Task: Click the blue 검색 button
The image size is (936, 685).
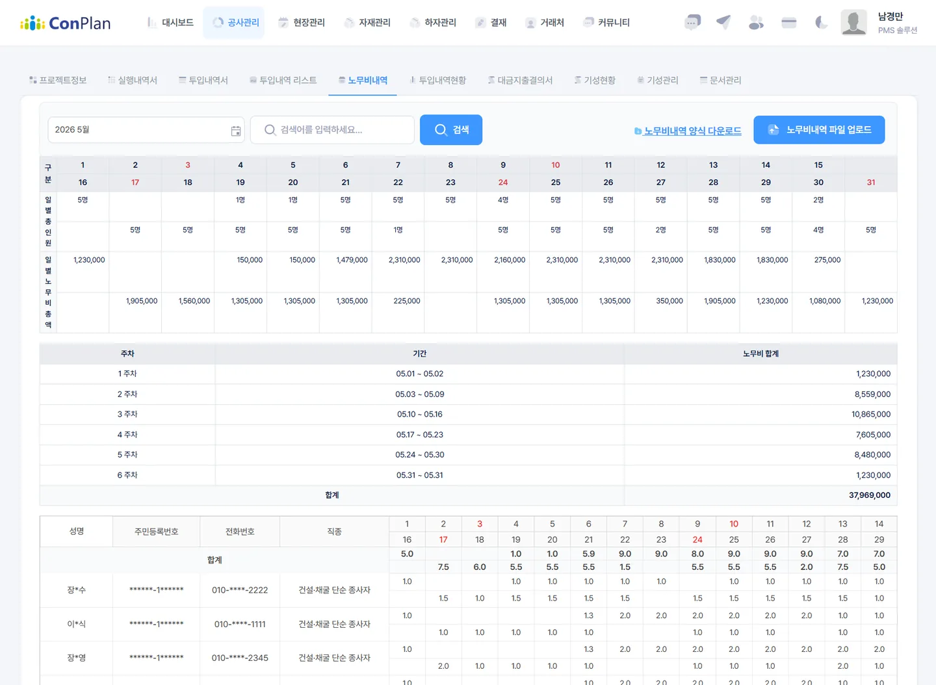Action: click(x=451, y=130)
